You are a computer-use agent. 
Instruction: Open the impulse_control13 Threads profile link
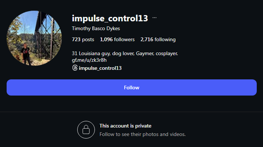(100, 68)
